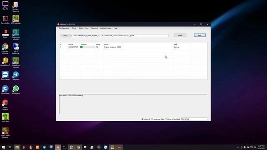
Task: Open File Explorer from the taskbar
Action: point(17,147)
